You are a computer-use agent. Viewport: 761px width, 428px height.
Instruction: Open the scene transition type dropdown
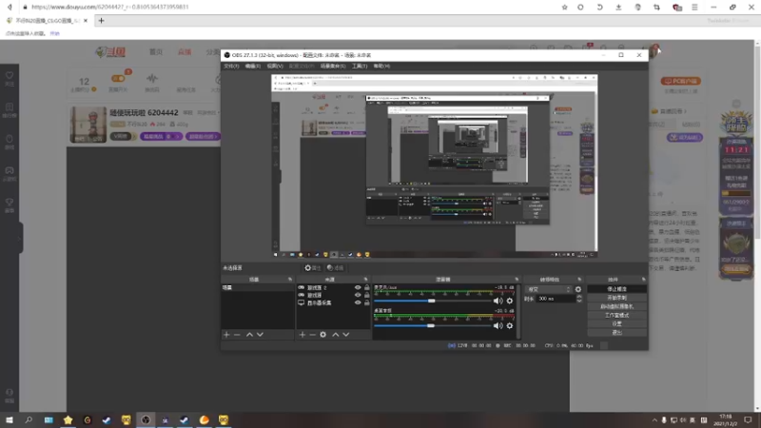point(549,289)
